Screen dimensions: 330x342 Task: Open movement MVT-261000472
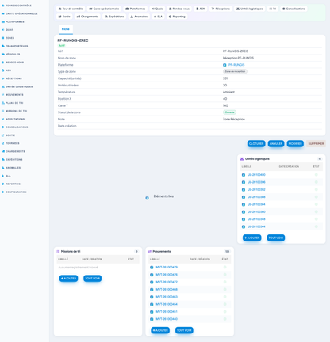167,282
